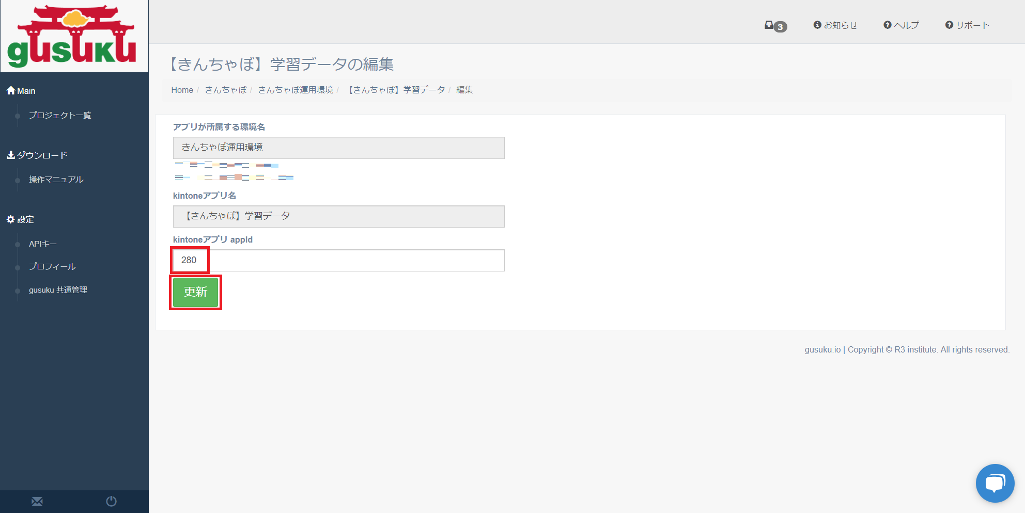Screen dimensions: 1025x513
Task: Open 操作マニュアル in the sidebar
Action: click(56, 179)
